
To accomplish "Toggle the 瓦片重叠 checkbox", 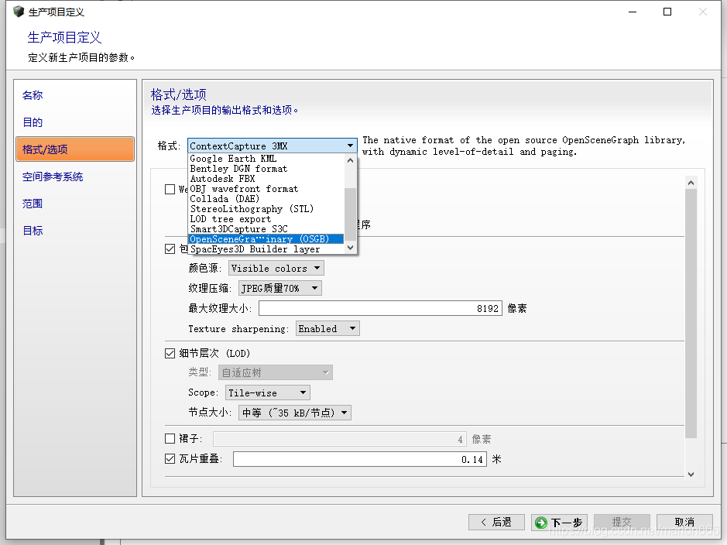I will 170,459.
